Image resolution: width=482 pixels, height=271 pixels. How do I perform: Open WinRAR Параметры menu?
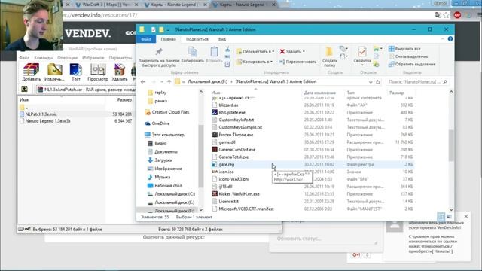click(x=120, y=58)
